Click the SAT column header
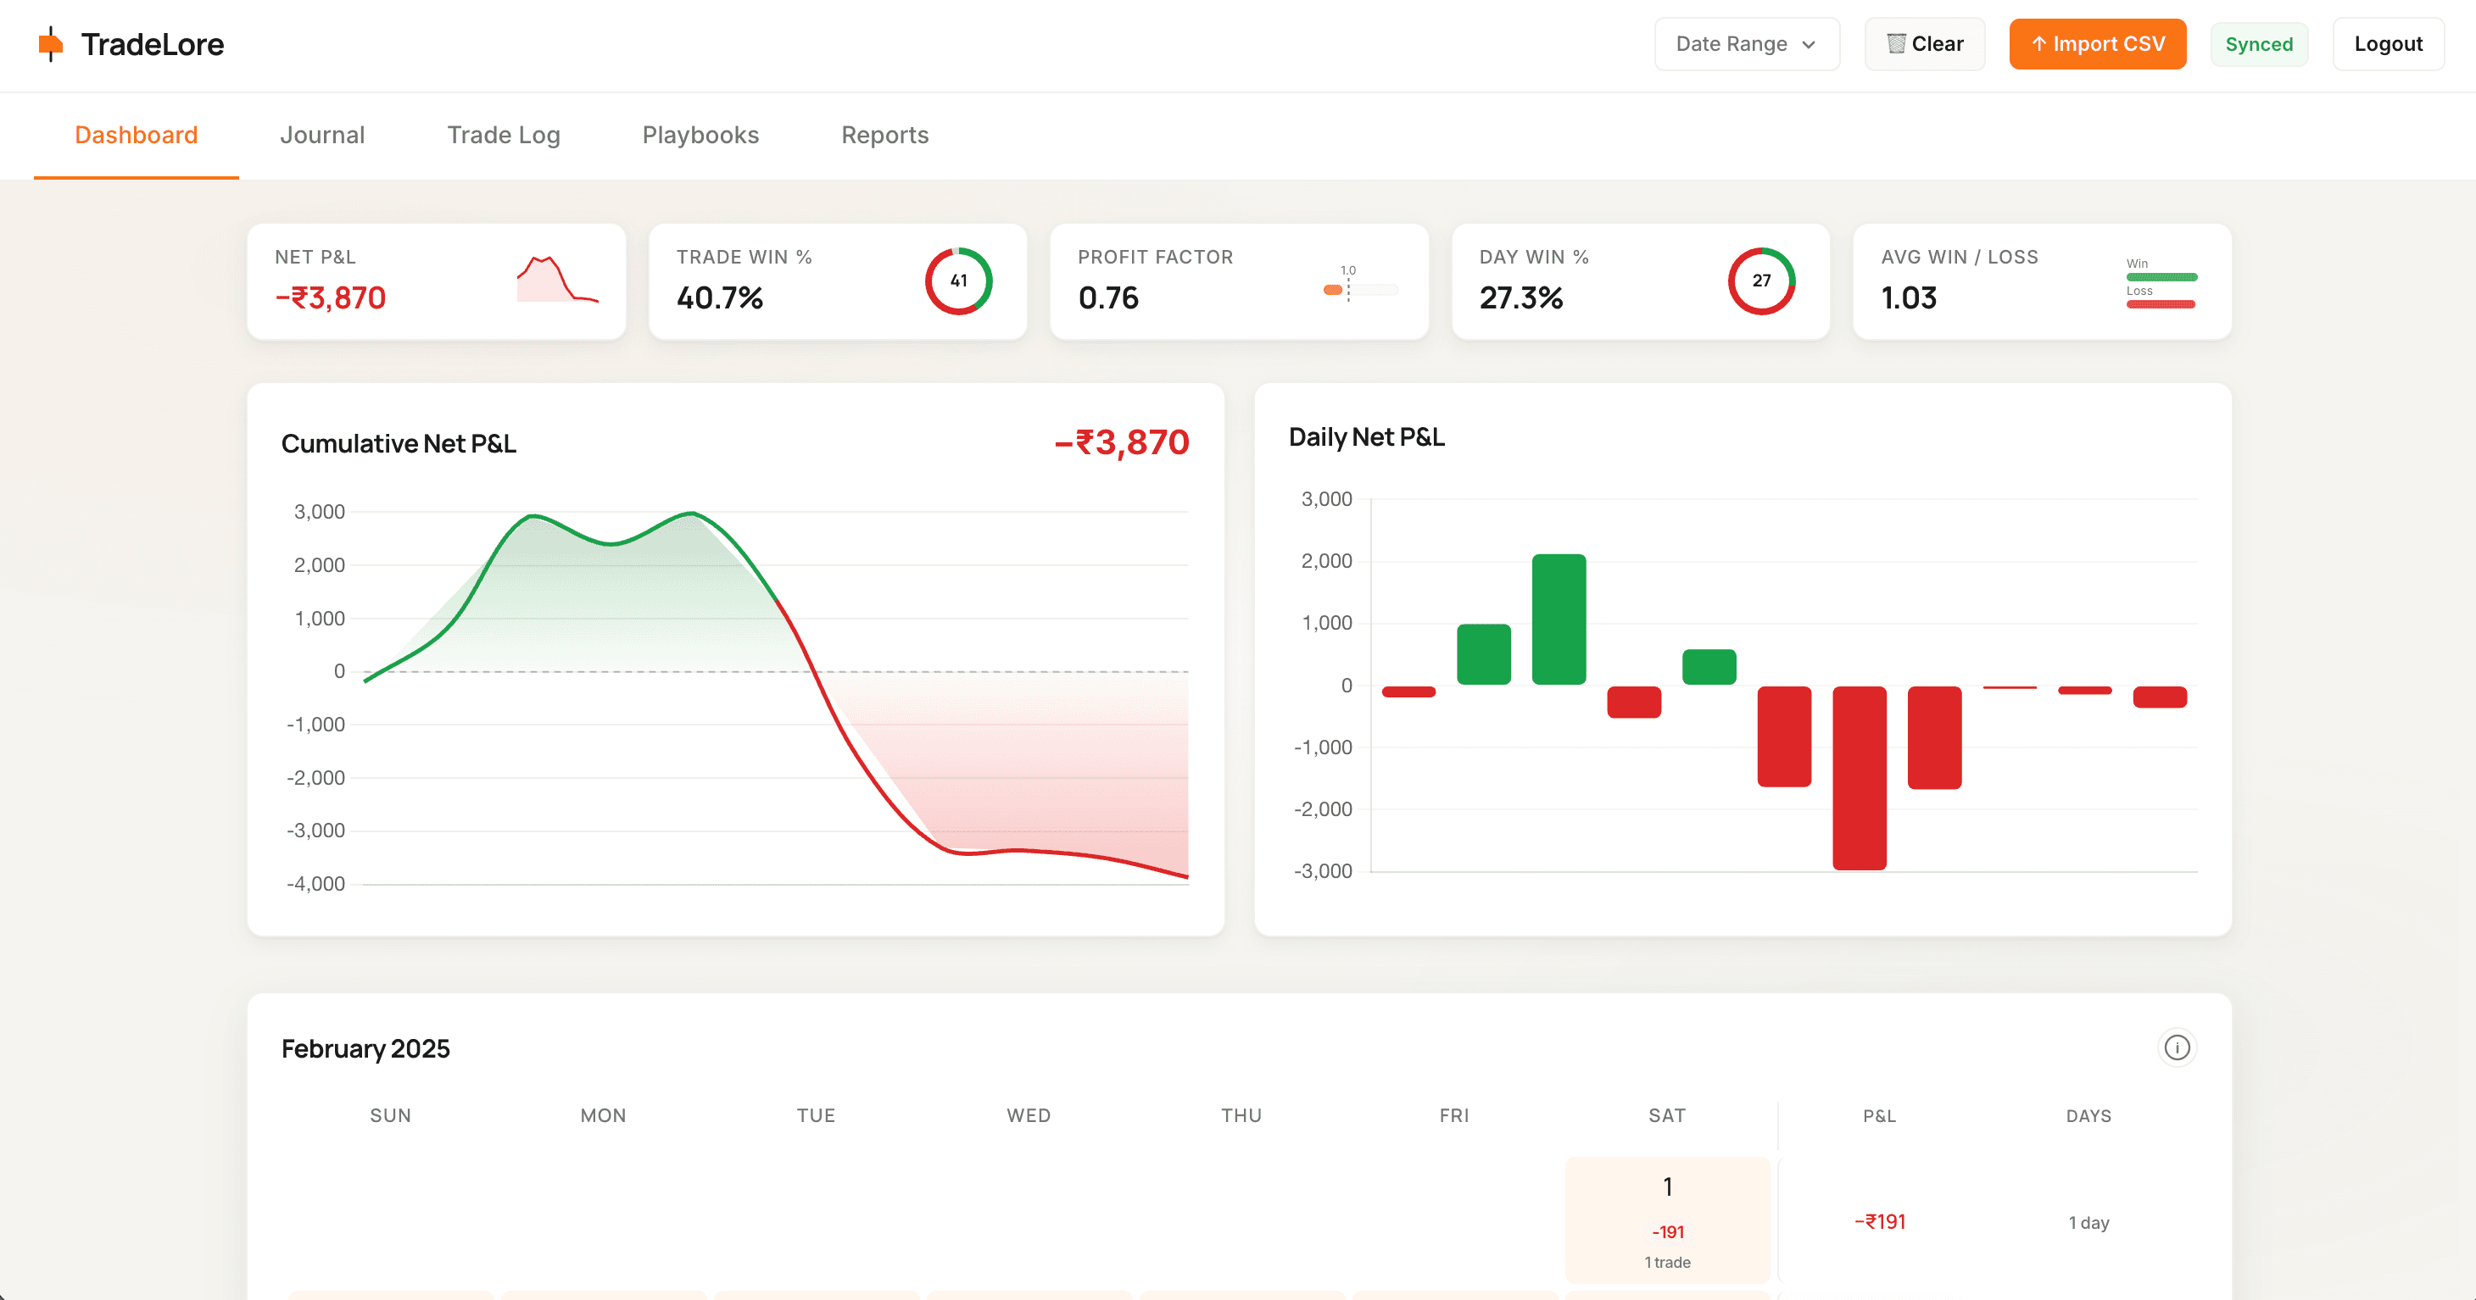This screenshot has width=2476, height=1300. (x=1668, y=1115)
